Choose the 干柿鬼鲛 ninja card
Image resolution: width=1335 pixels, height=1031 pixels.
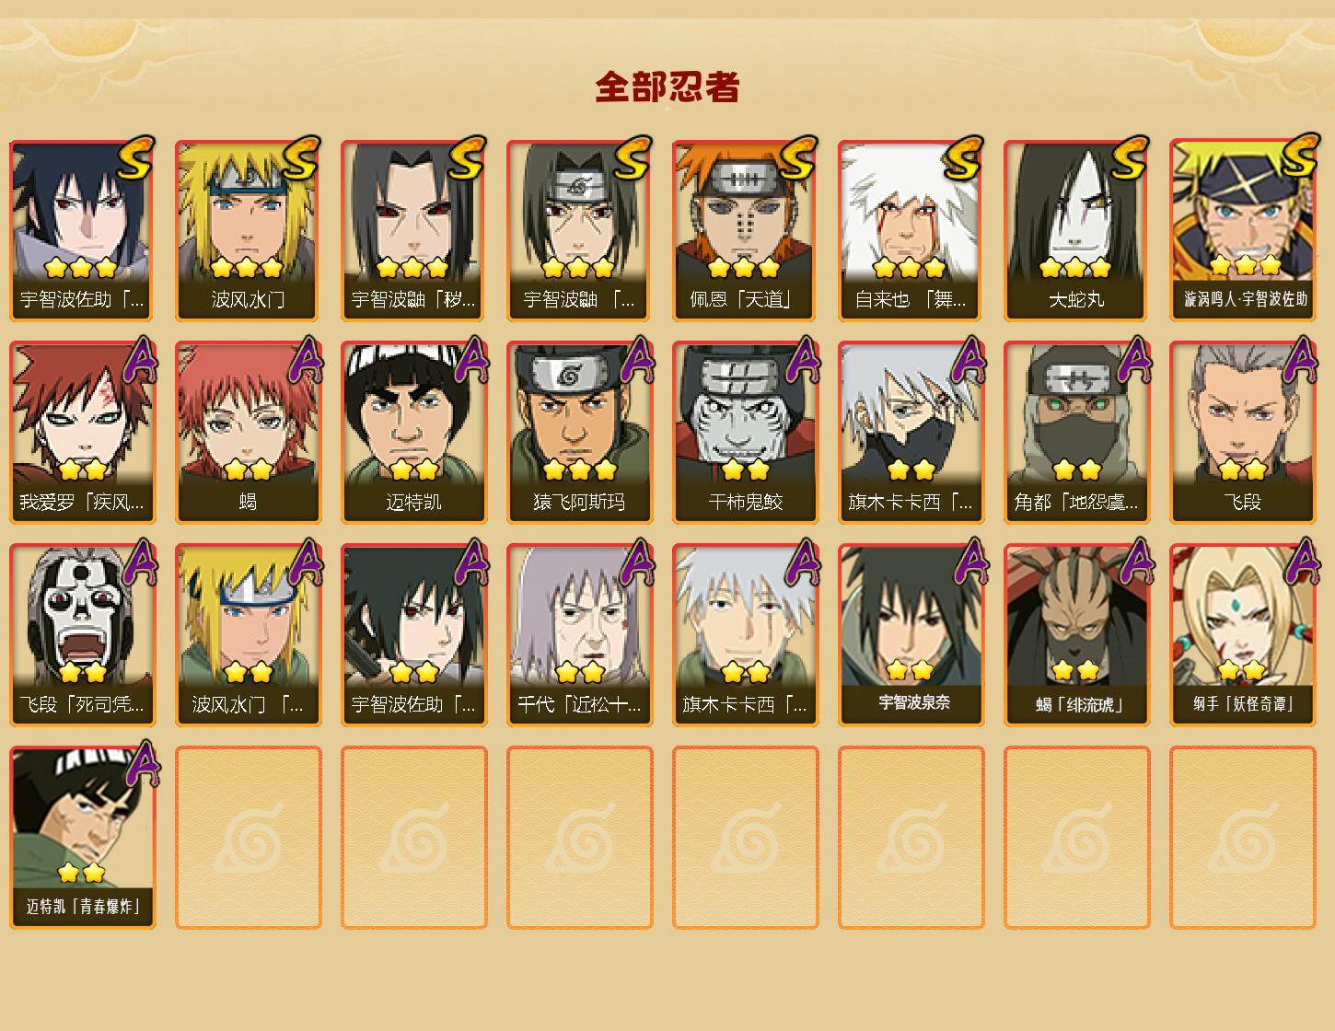[745, 433]
